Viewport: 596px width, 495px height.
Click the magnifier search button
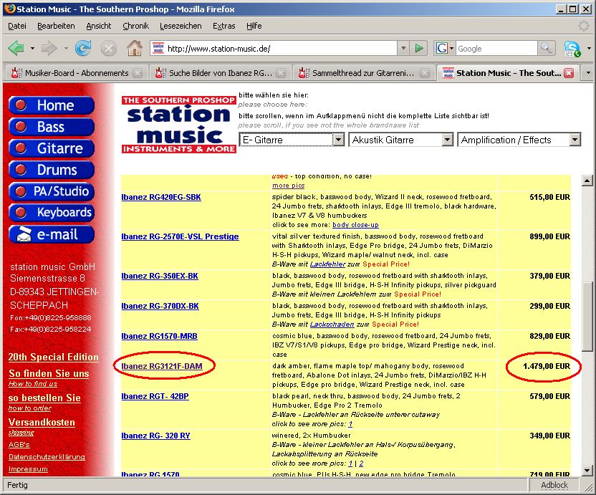[x=546, y=48]
